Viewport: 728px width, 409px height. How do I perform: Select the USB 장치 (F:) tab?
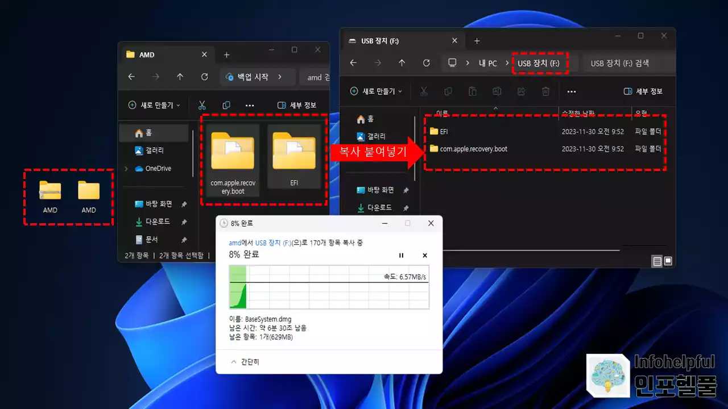[x=403, y=41]
